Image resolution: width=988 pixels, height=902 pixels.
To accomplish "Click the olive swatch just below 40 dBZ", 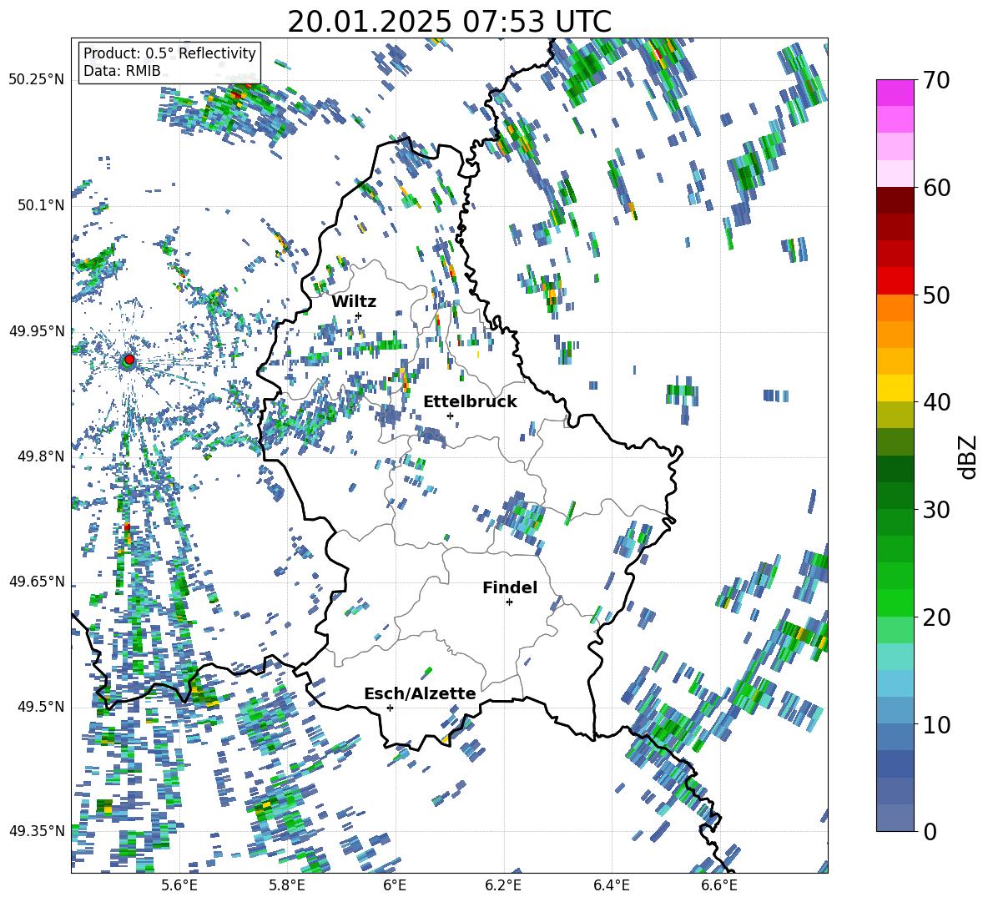I will pos(895,415).
